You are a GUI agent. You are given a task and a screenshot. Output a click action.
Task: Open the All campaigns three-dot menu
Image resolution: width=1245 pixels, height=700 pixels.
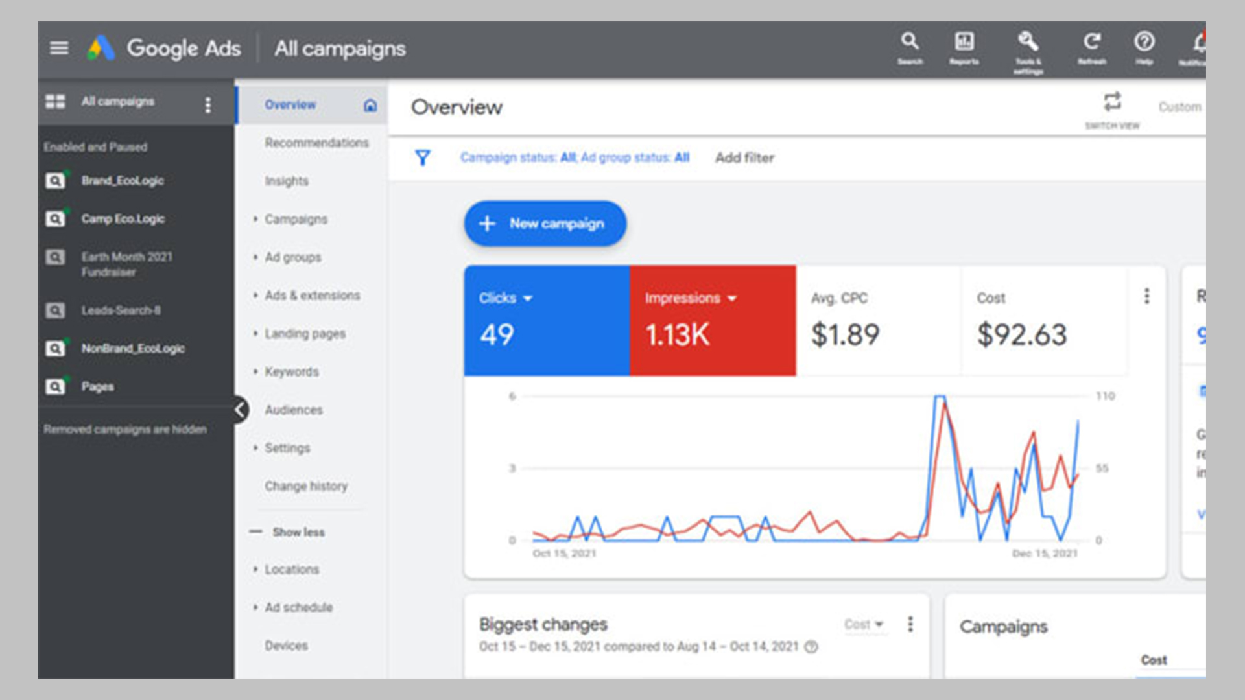coord(207,104)
